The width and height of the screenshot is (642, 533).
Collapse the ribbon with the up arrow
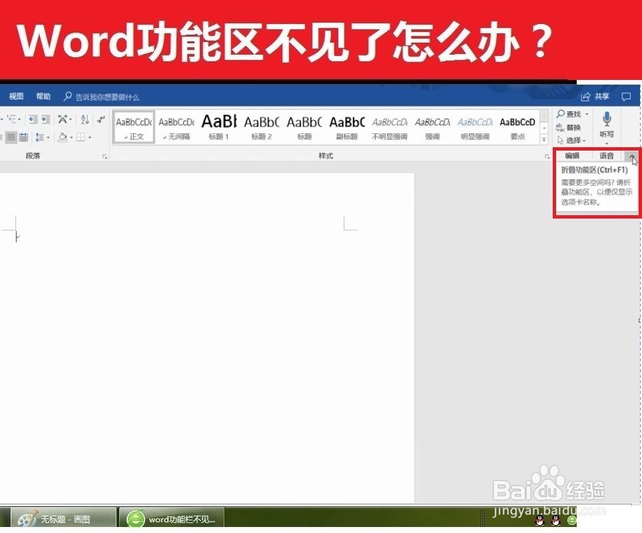(632, 156)
